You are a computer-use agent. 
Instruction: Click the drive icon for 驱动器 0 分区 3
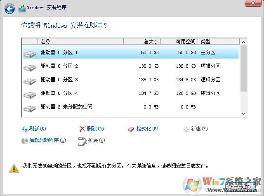pyautogui.click(x=30, y=81)
